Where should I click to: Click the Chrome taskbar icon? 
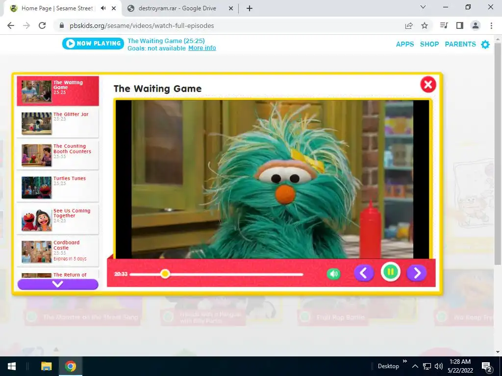point(71,366)
